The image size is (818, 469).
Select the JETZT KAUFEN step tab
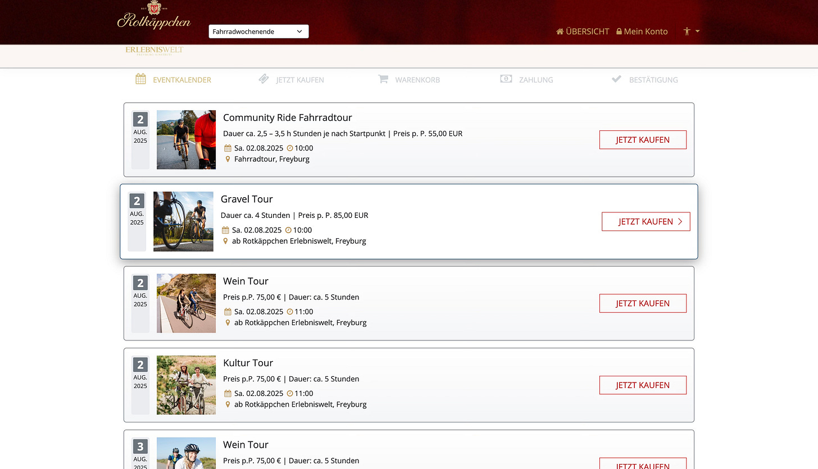pos(291,80)
